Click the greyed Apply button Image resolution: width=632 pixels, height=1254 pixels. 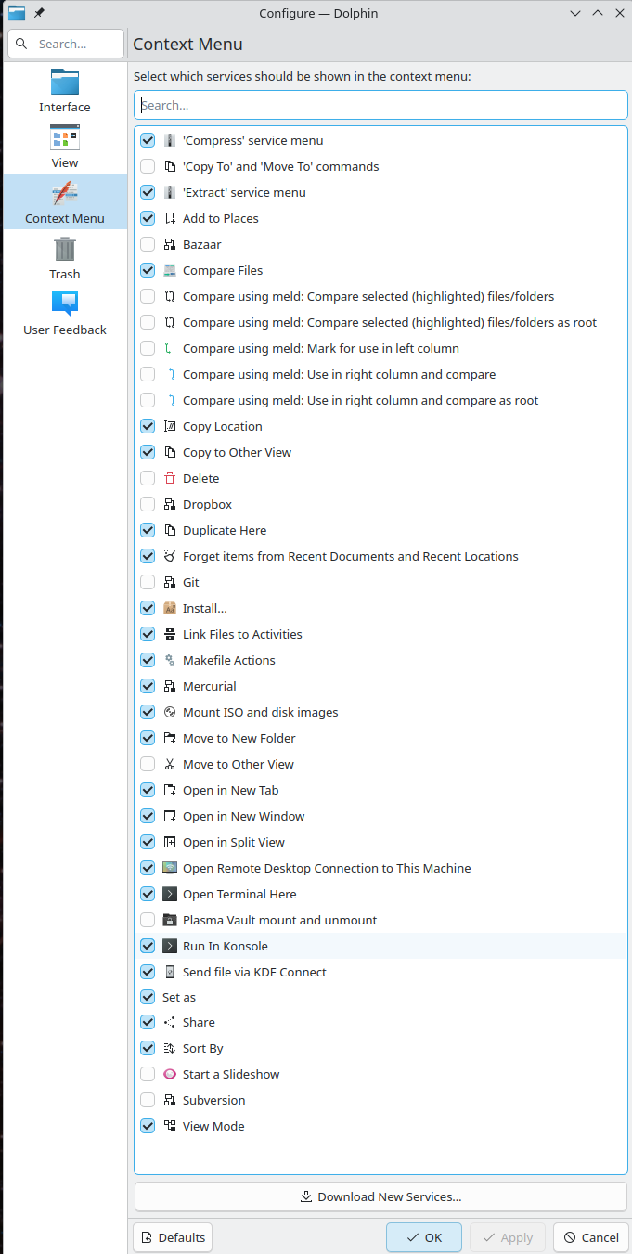(x=508, y=1237)
